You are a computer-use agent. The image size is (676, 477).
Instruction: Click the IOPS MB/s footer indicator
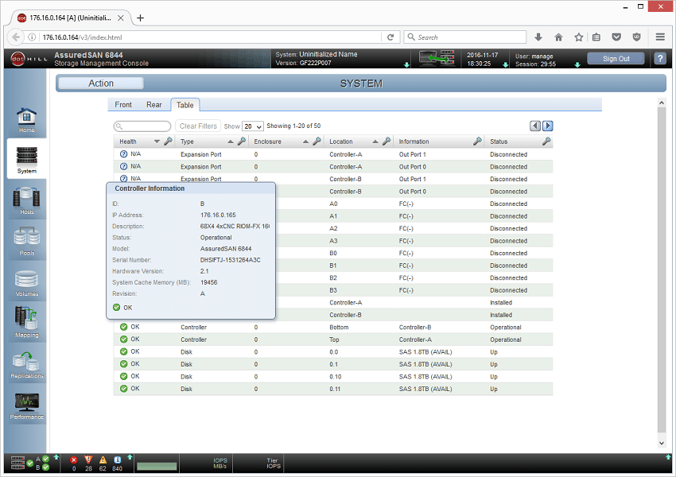[x=220, y=463]
